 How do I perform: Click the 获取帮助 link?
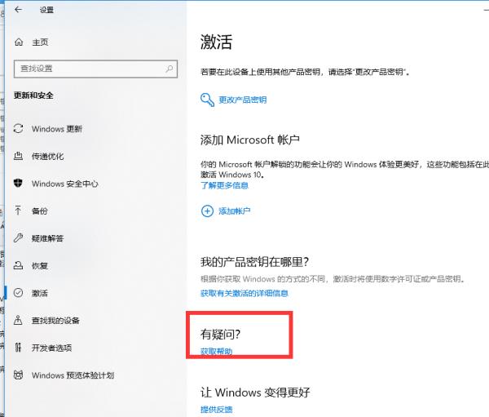tap(217, 352)
